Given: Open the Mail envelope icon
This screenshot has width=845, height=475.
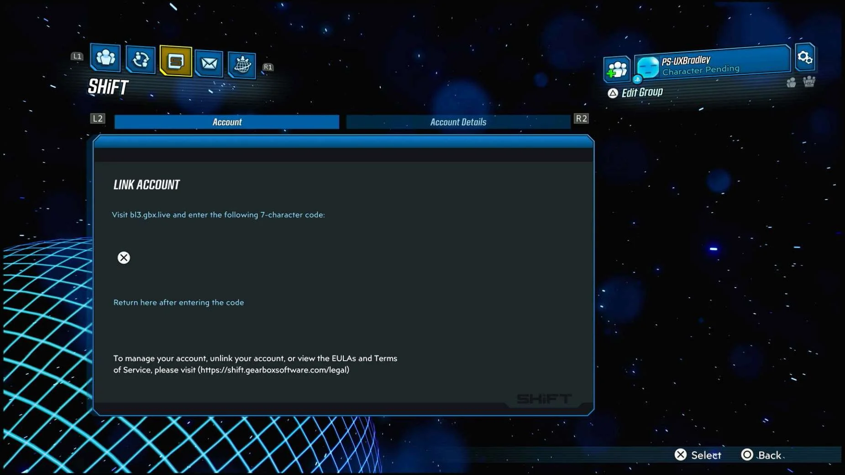Looking at the screenshot, I should [209, 63].
